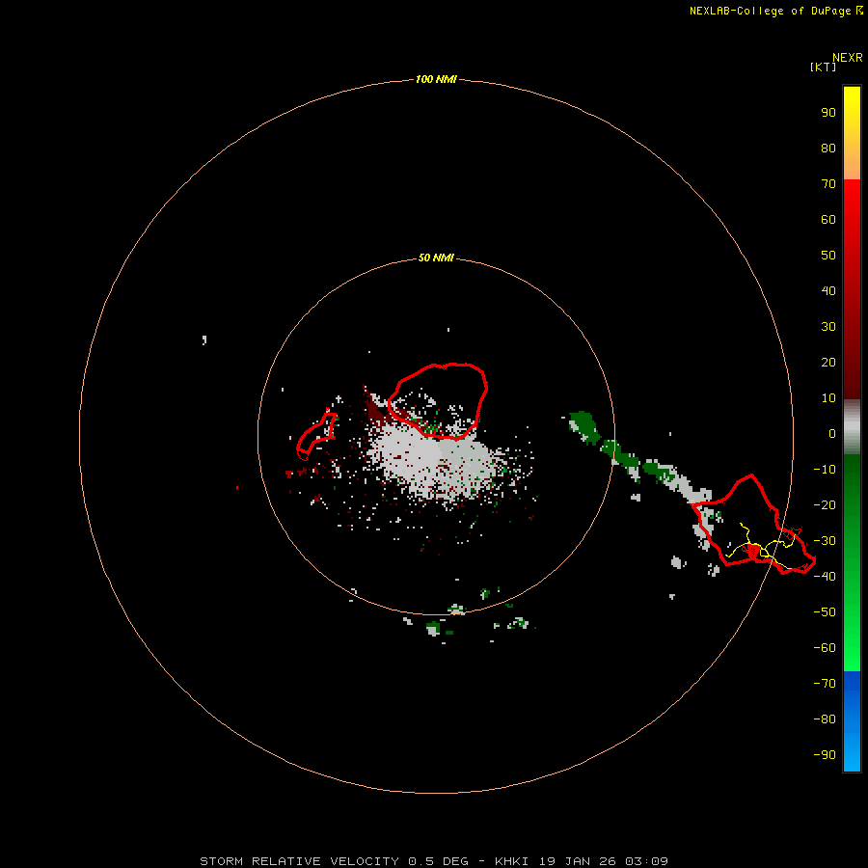The image size is (868, 868).
Task: Click the -90 value on the velocity scale
Action: click(825, 755)
